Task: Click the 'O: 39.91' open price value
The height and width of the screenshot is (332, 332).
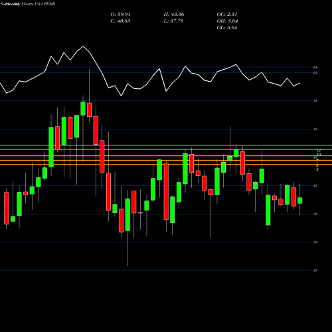Action: (121, 15)
